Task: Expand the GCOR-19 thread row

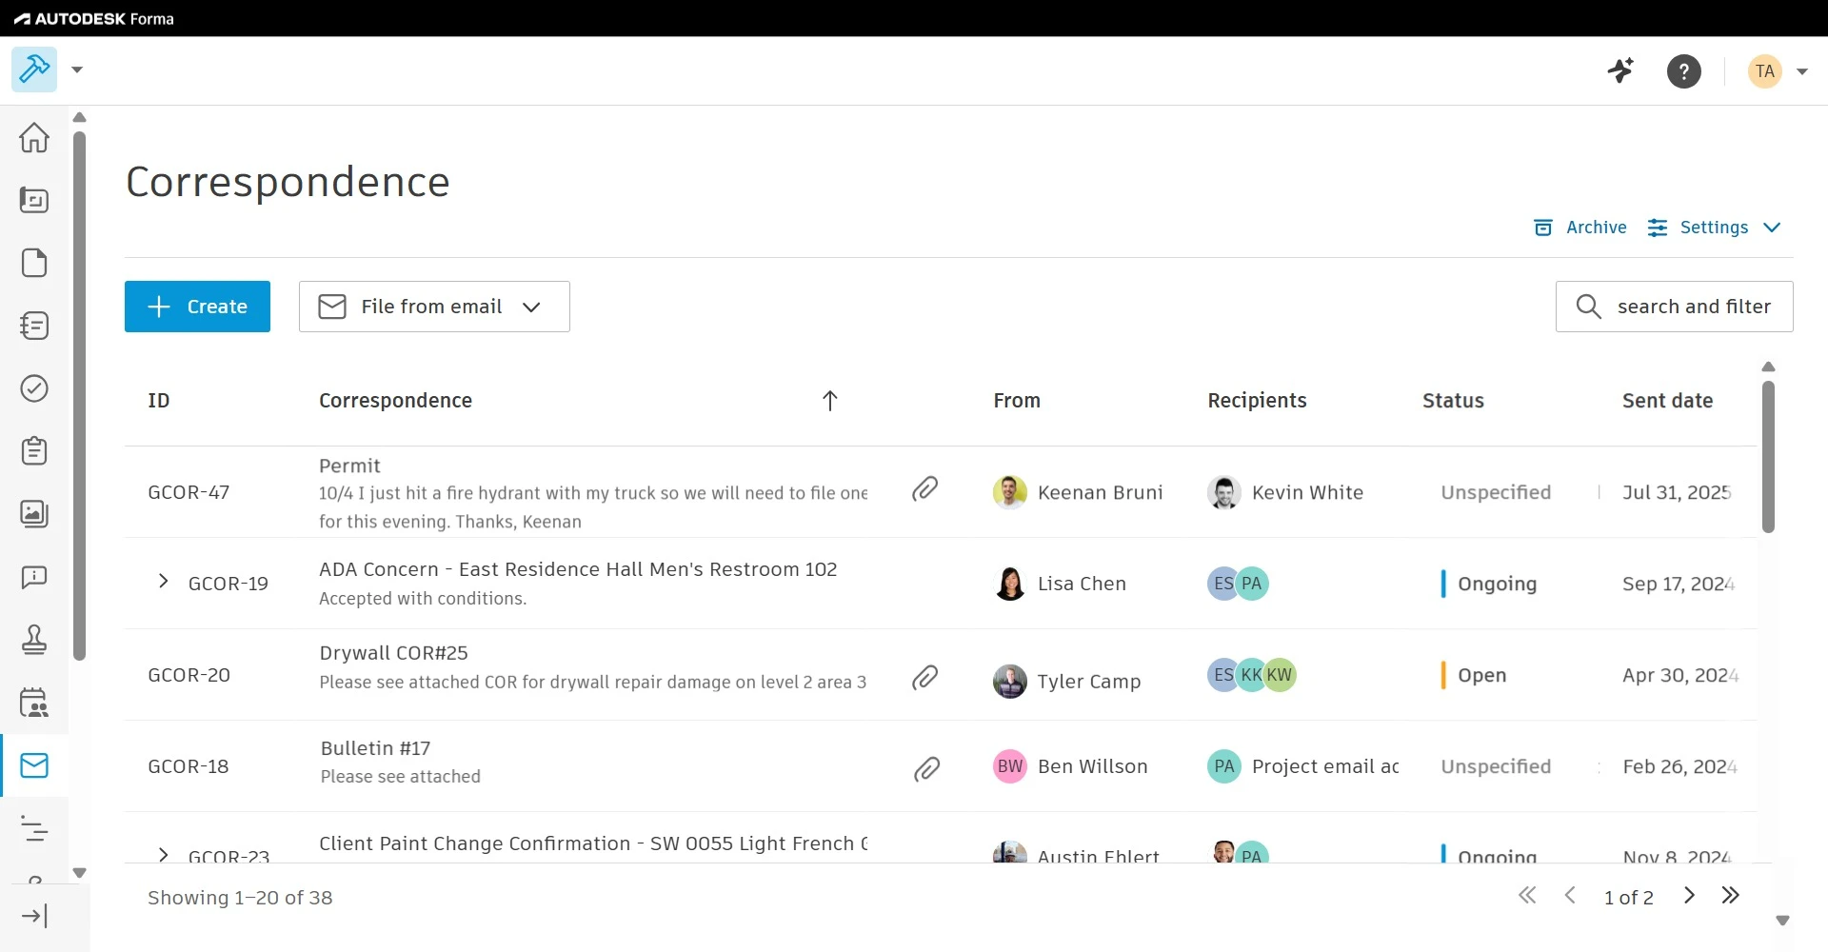Action: [163, 581]
